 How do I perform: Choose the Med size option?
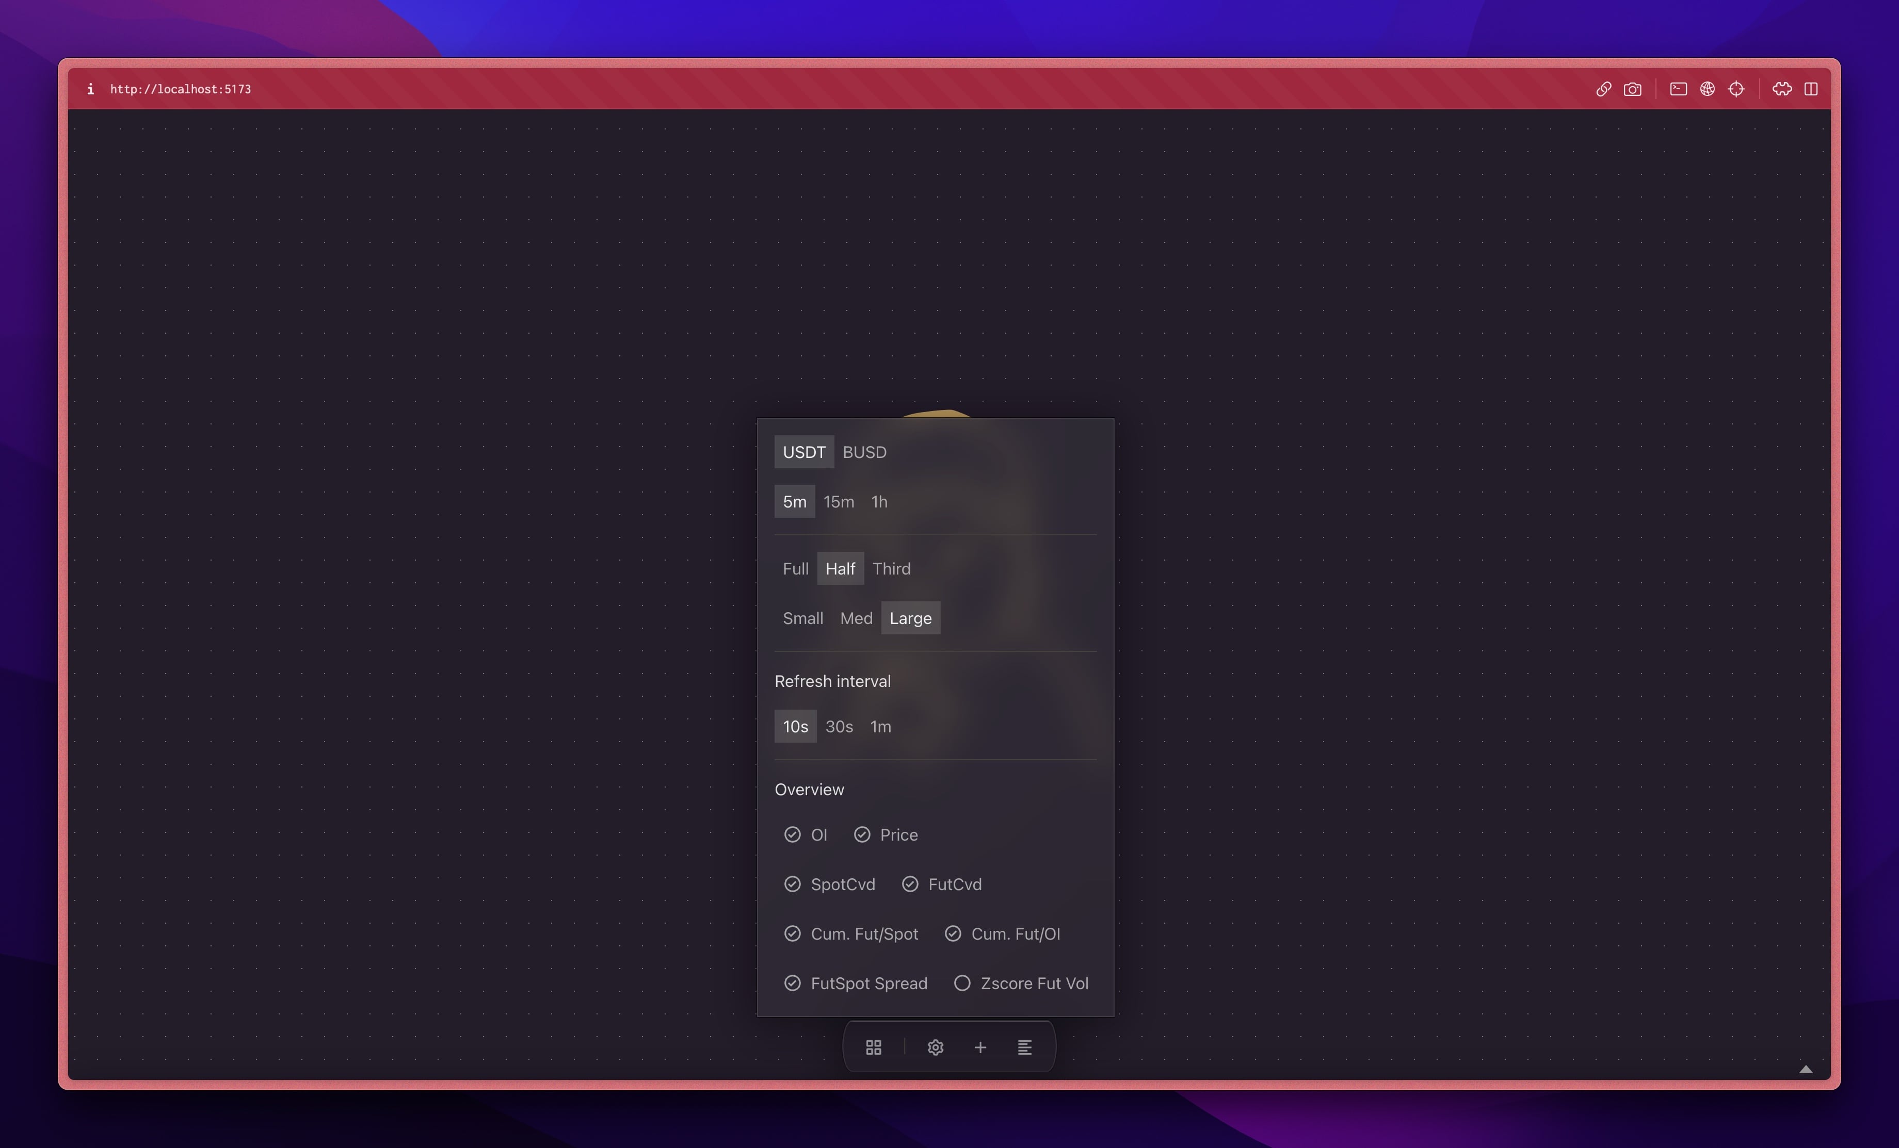point(856,618)
